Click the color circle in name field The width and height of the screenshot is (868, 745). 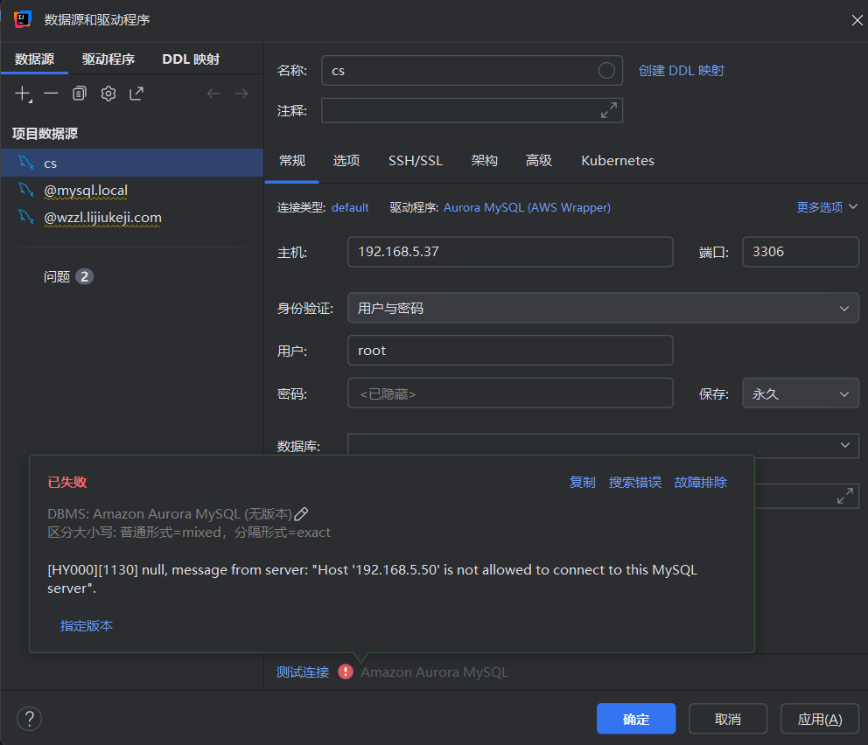click(x=606, y=70)
